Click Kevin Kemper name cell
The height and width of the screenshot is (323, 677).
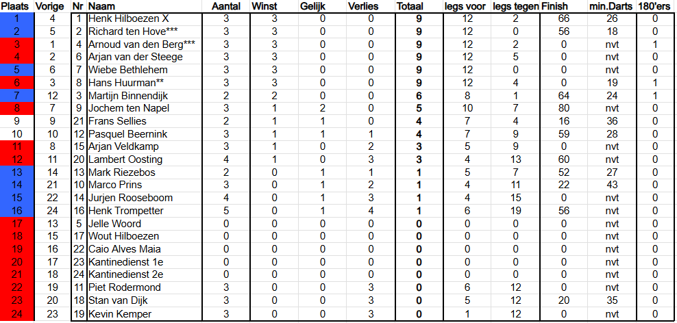[x=145, y=314]
